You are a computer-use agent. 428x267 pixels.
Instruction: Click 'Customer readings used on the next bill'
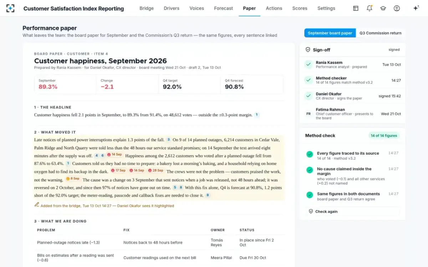pos(159,258)
